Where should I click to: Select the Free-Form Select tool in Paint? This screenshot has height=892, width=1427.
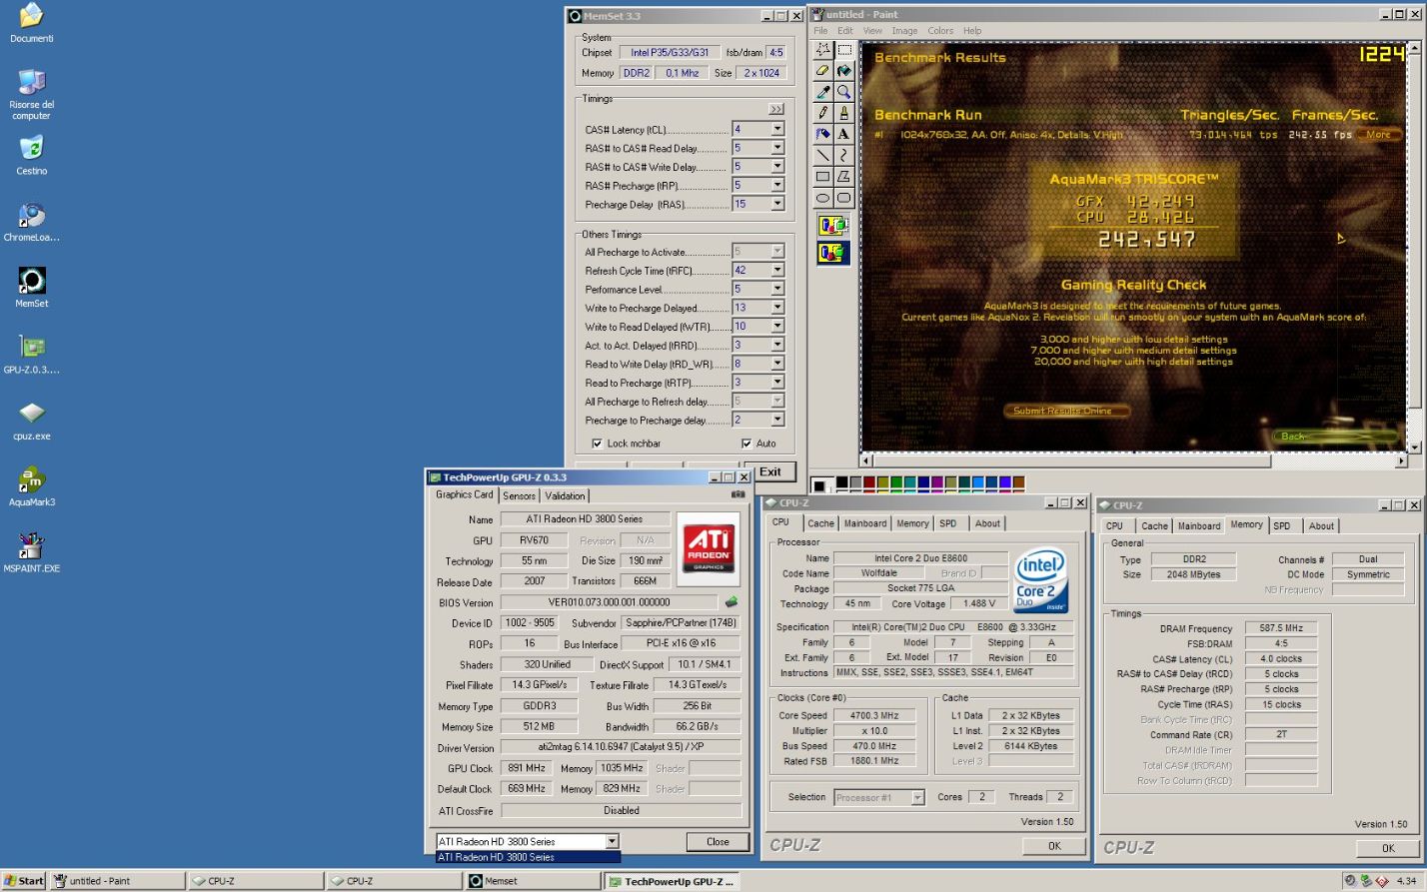pyautogui.click(x=822, y=50)
